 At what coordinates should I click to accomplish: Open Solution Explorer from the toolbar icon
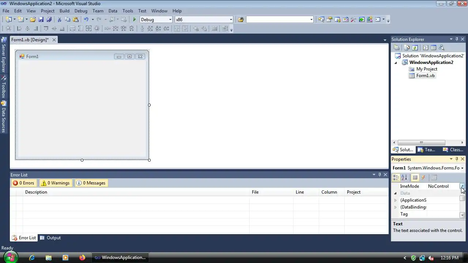coord(321,19)
